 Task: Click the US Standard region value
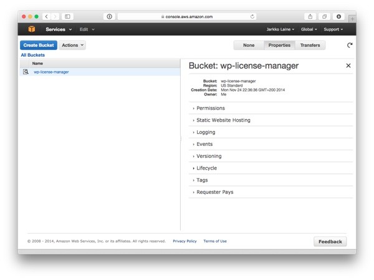[x=232, y=85]
